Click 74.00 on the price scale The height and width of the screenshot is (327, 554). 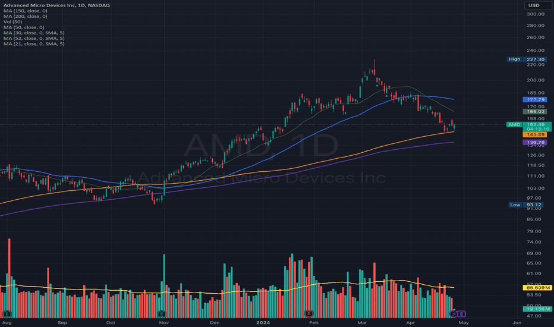(534, 242)
